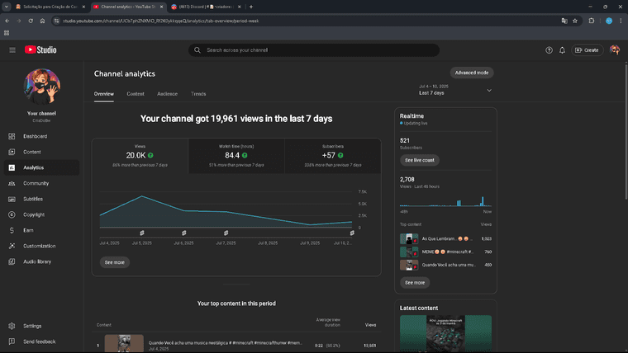Viewport: 628px width, 353px height.
Task: Click See live count button
Action: pos(419,160)
